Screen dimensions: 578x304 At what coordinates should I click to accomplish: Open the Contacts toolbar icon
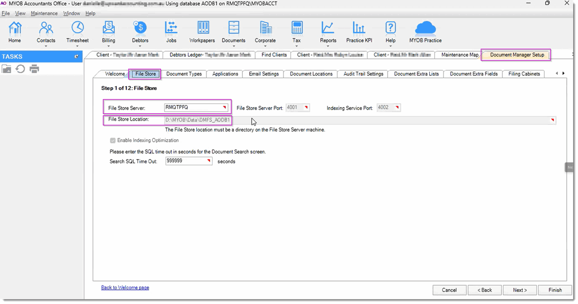46,32
